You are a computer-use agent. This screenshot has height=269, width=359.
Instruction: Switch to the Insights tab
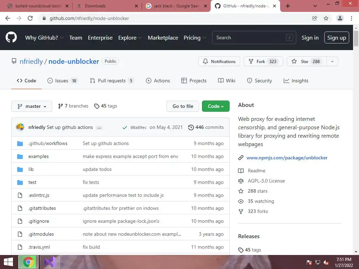pos(296,81)
